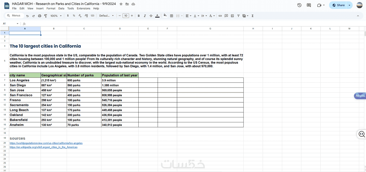Insert a link
Image resolution: width=366 pixels, height=172 pixels.
[220, 16]
